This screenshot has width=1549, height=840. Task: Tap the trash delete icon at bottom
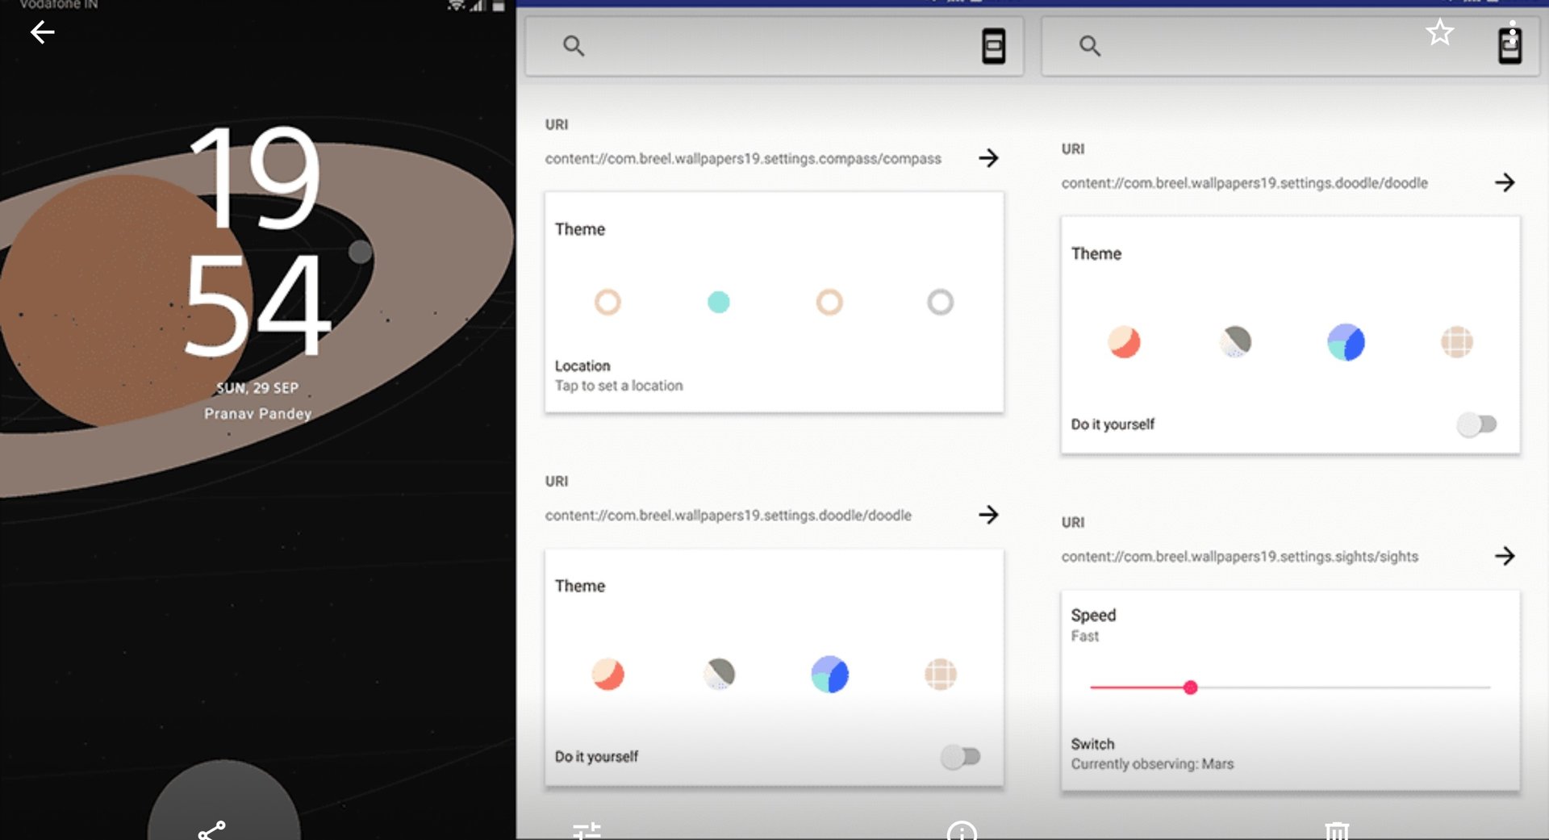point(1337,830)
